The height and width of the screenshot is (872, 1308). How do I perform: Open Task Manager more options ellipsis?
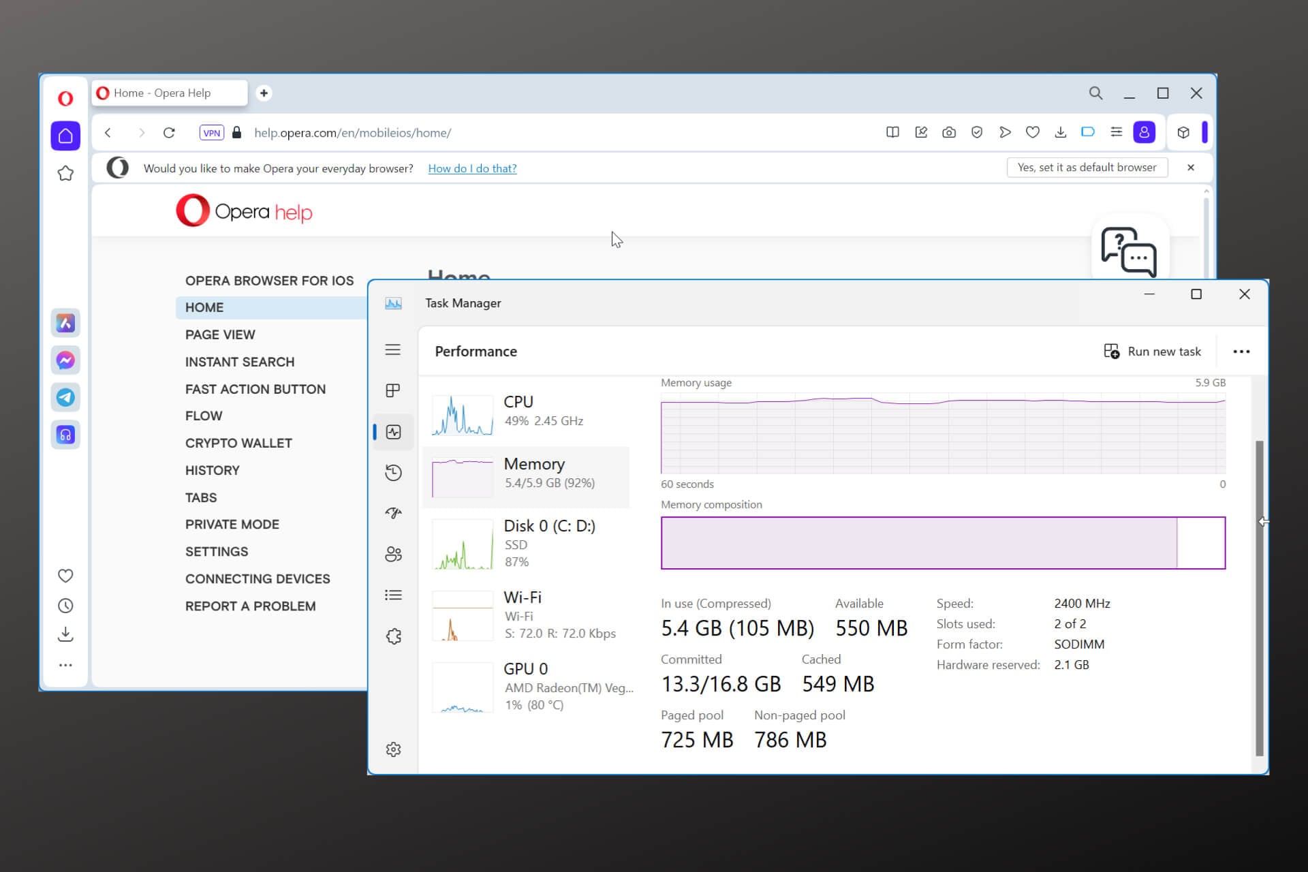click(x=1241, y=352)
